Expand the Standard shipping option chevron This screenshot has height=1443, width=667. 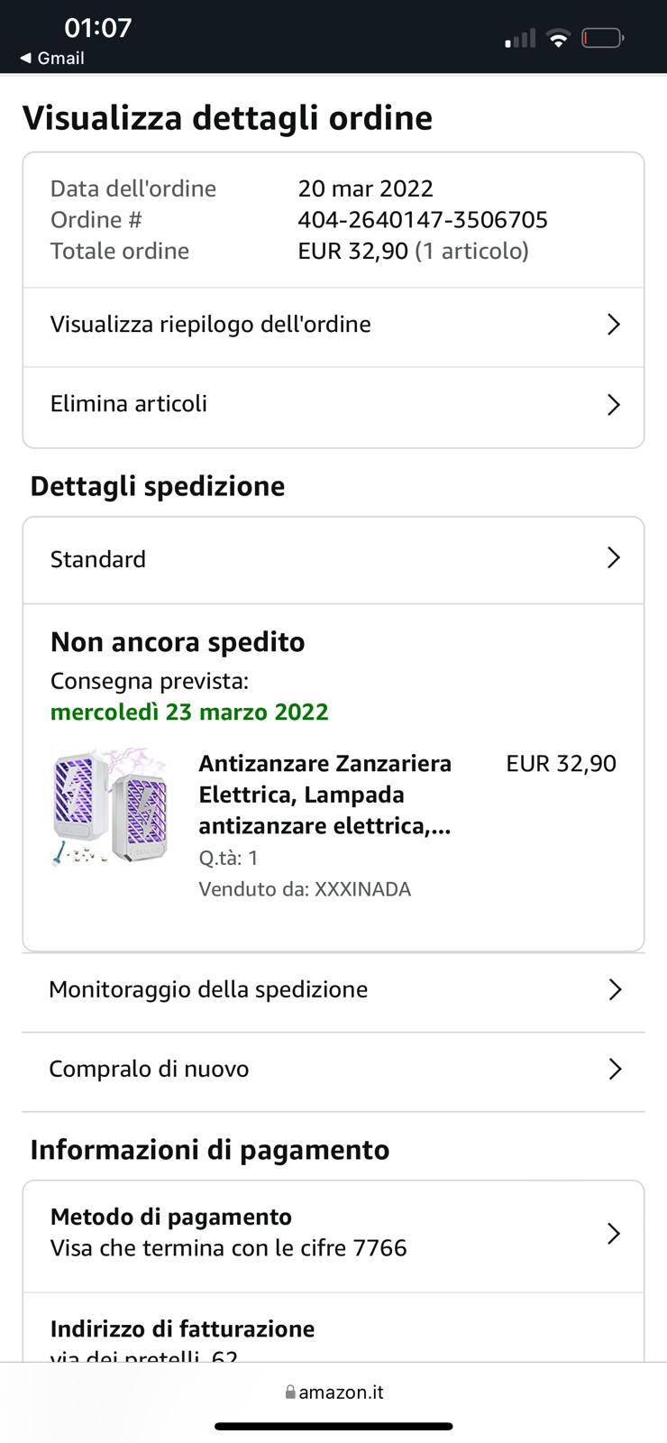click(614, 558)
